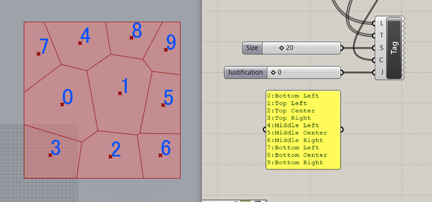Screen dimensions: 432x202
Task: Click the red point marker beside tag 1
Action: 120,93
